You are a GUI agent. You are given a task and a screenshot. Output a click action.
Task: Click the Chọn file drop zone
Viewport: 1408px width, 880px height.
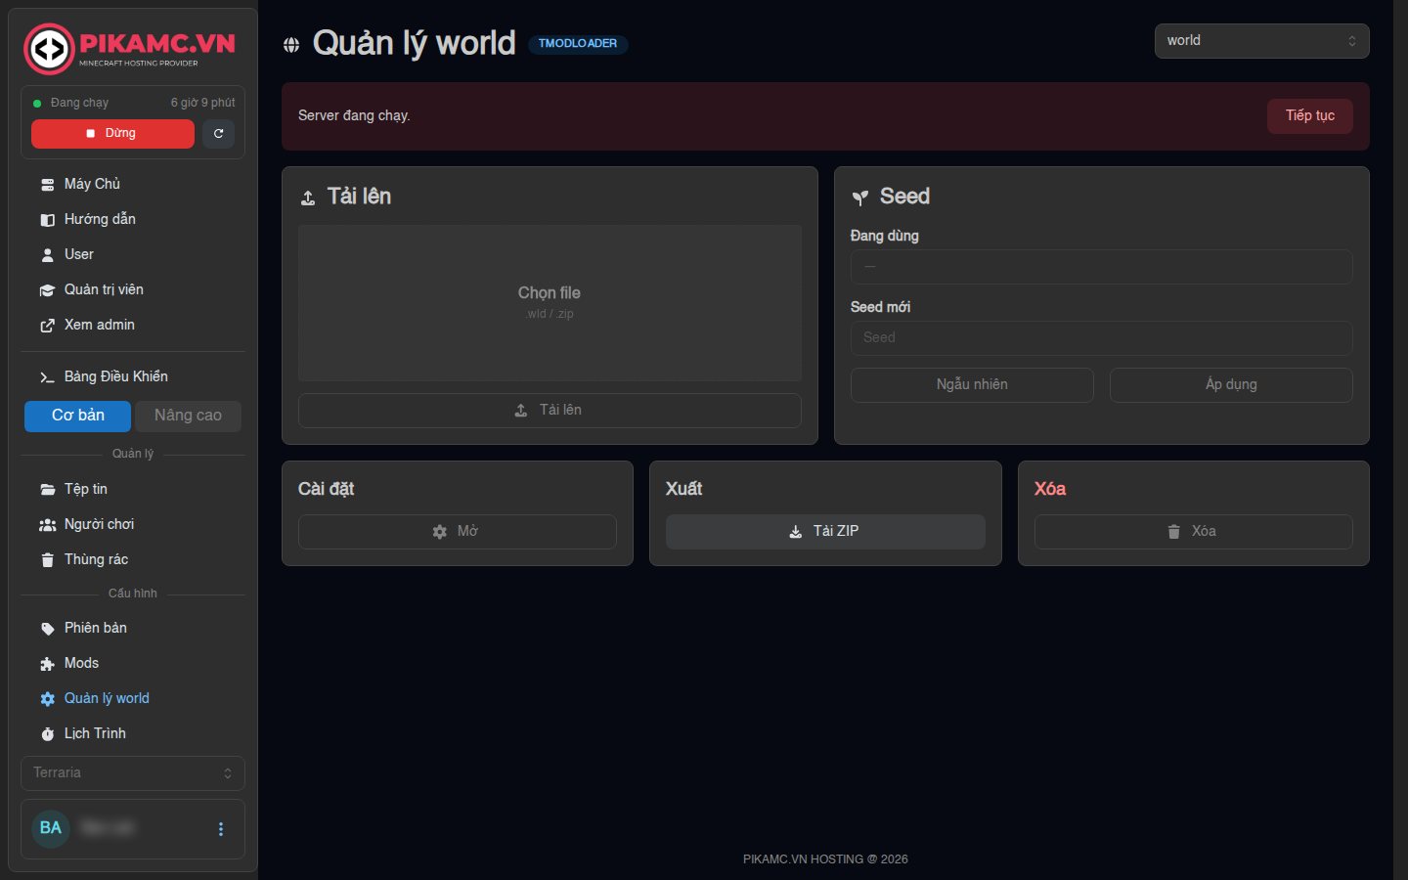[550, 303]
